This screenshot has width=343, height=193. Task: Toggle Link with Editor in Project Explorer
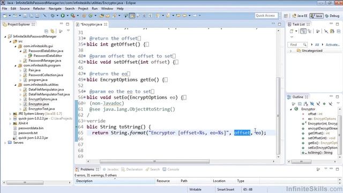[53, 31]
